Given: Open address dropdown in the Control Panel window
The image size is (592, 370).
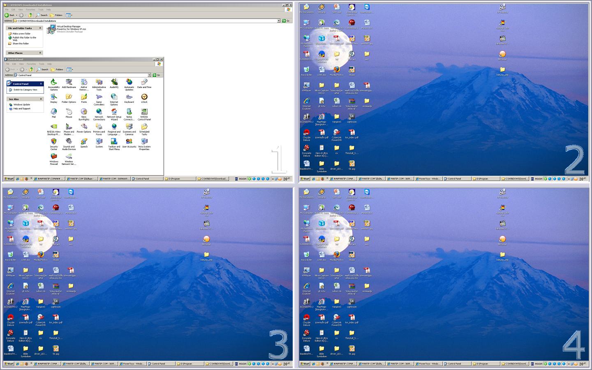Looking at the screenshot, I should pyautogui.click(x=149, y=75).
